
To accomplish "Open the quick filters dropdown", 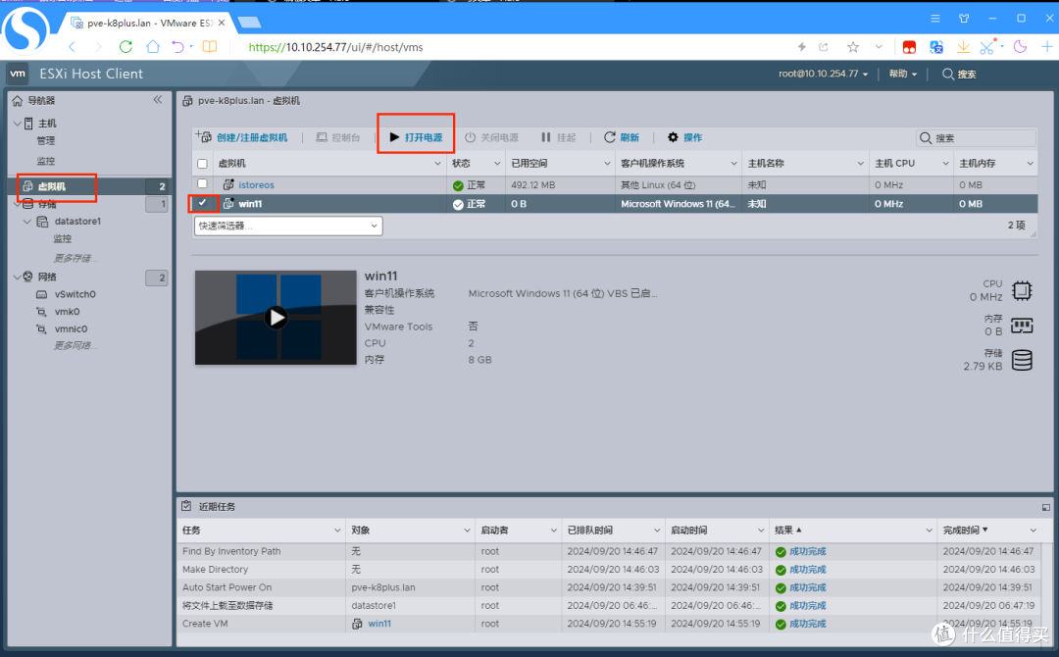I will pyautogui.click(x=288, y=226).
